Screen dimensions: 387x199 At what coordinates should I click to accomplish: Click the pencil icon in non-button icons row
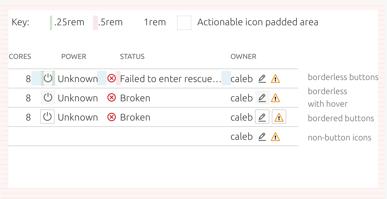click(x=262, y=136)
